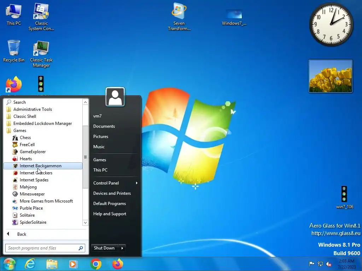Screen dimensions: 362x271
Task: Select the Windows7_ desktop file icon
Action: point(234,17)
